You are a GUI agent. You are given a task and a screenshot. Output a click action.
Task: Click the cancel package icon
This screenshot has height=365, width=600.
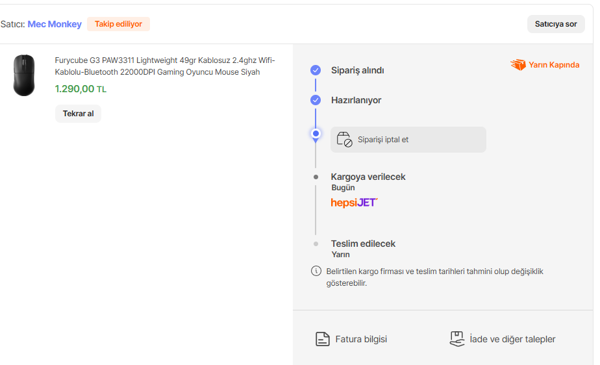click(344, 140)
